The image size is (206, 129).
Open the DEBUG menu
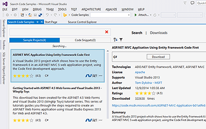[37, 10]
